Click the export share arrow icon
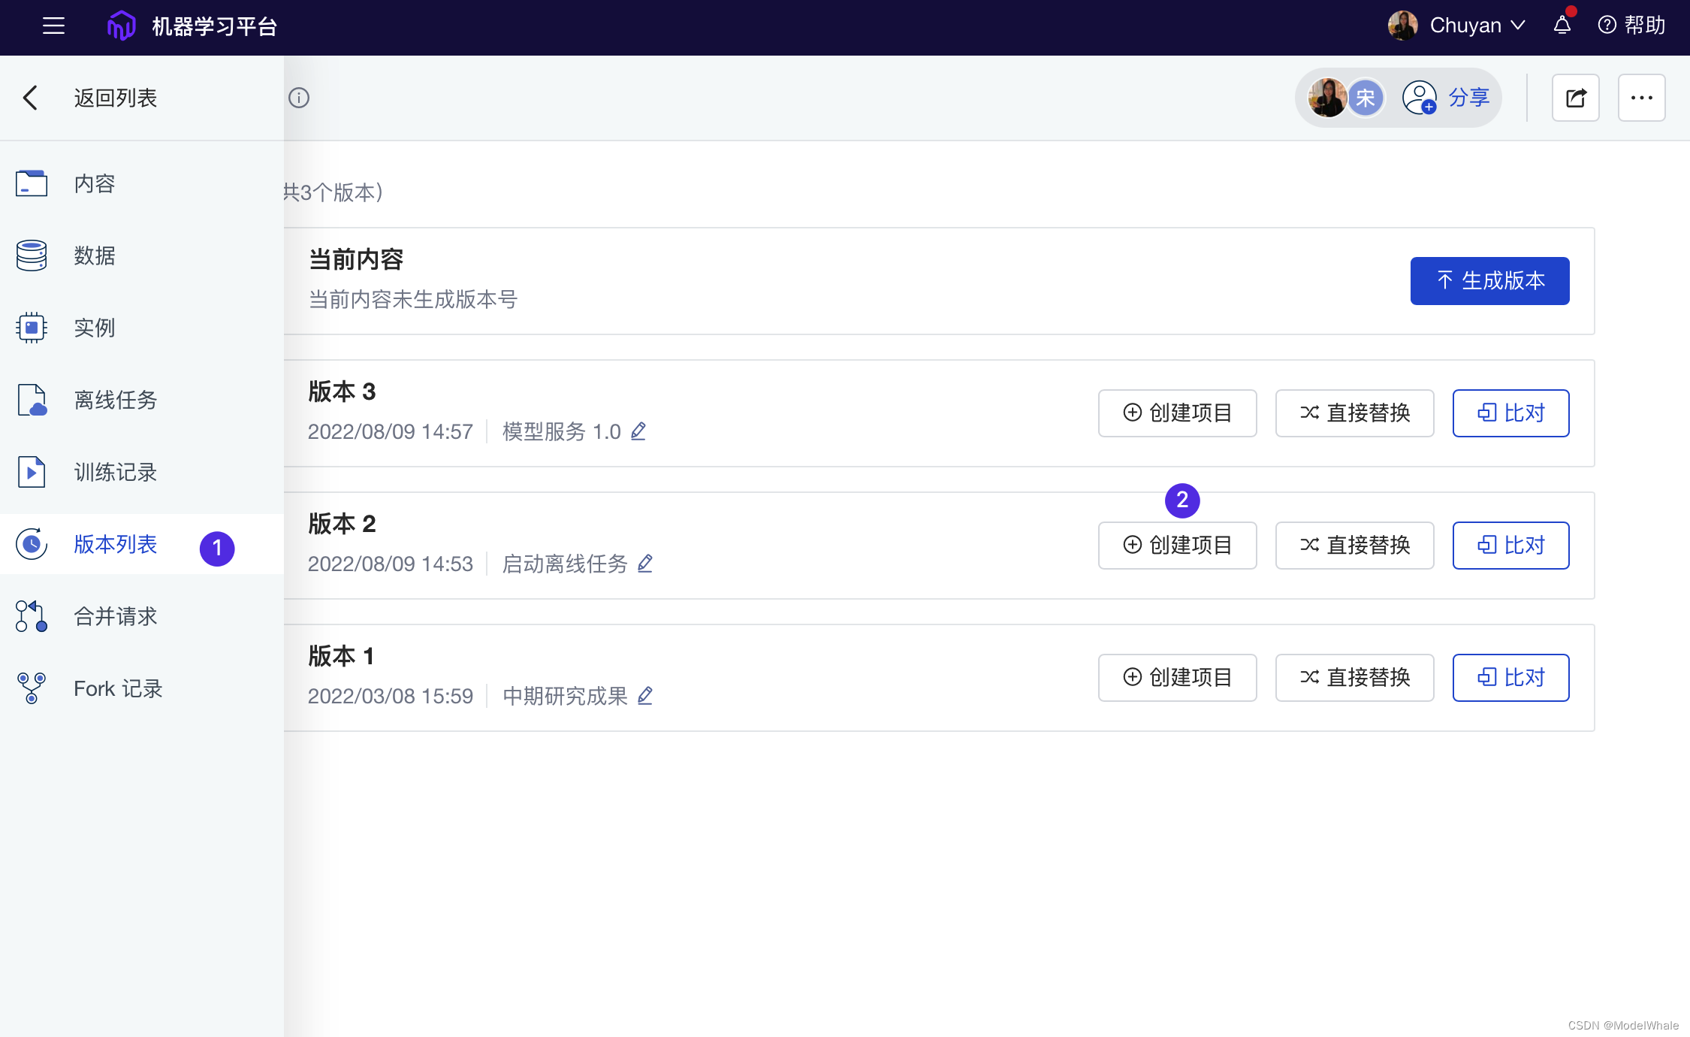The height and width of the screenshot is (1037, 1690). (x=1575, y=98)
